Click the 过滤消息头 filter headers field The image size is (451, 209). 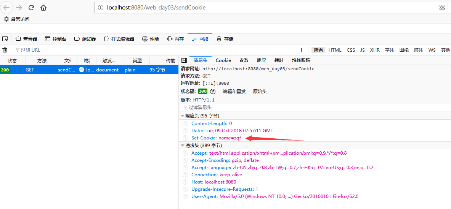(316, 108)
